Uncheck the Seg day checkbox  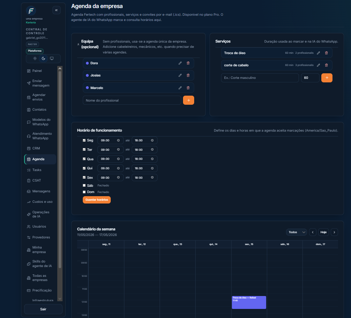pyautogui.click(x=84, y=140)
